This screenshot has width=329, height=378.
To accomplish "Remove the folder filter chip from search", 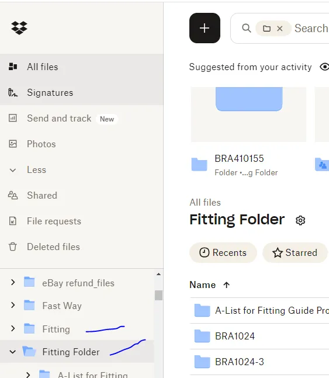I will pos(280,29).
